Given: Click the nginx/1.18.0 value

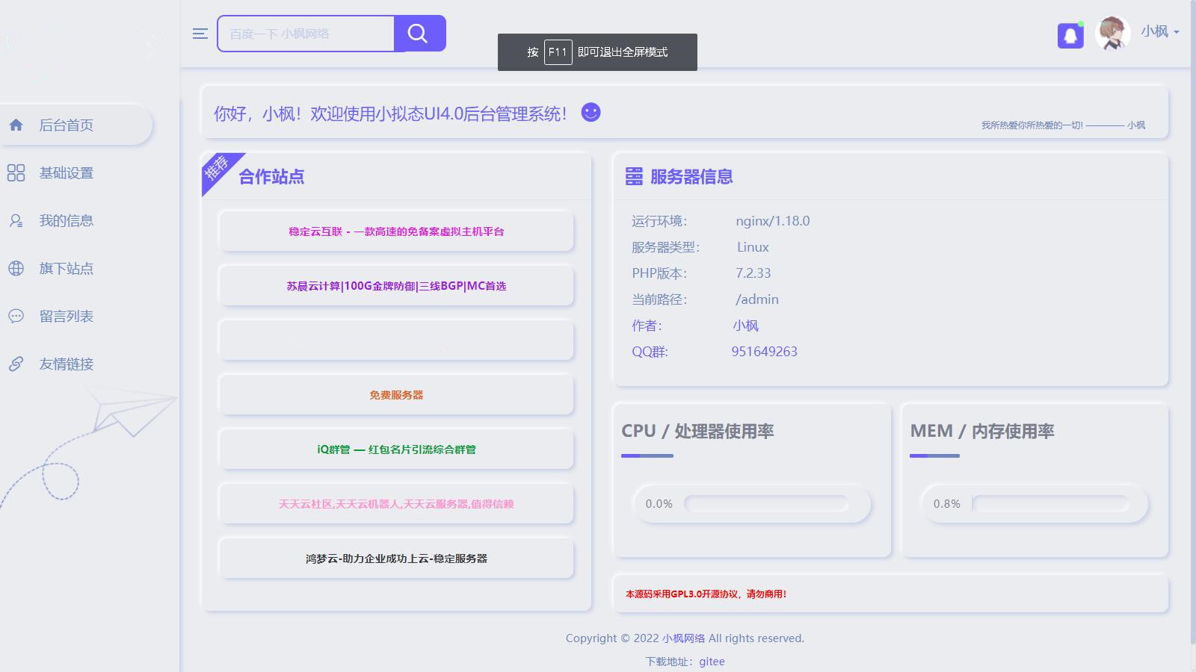Looking at the screenshot, I should [773, 221].
